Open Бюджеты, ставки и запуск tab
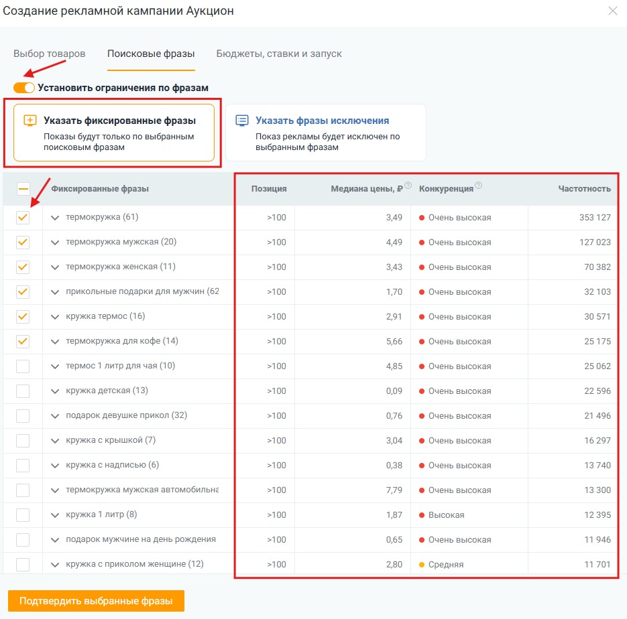This screenshot has width=627, height=619. pos(279,54)
